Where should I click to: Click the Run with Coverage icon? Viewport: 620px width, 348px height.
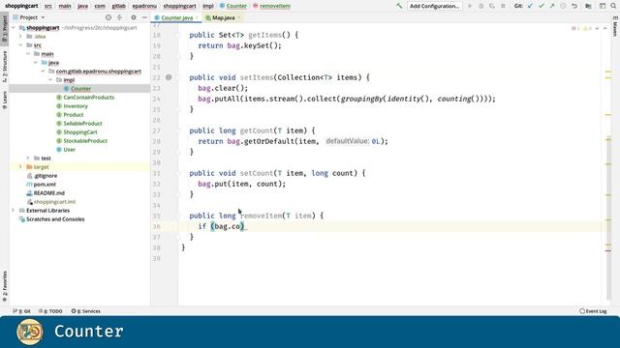[x=492, y=6]
